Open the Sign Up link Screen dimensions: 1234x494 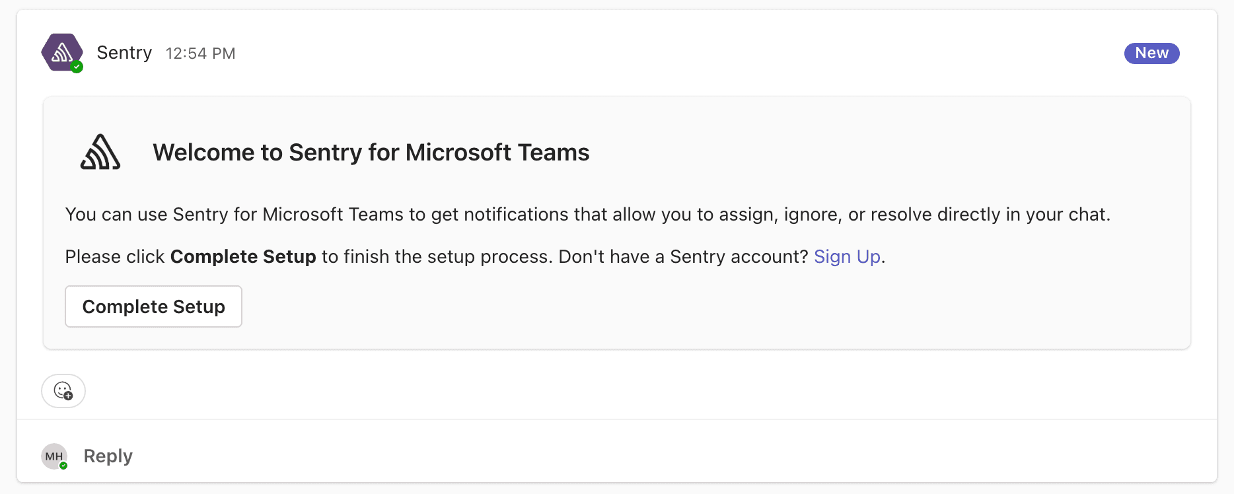pyautogui.click(x=847, y=256)
